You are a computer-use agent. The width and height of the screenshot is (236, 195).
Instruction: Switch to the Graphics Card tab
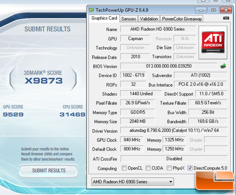coord(104,18)
